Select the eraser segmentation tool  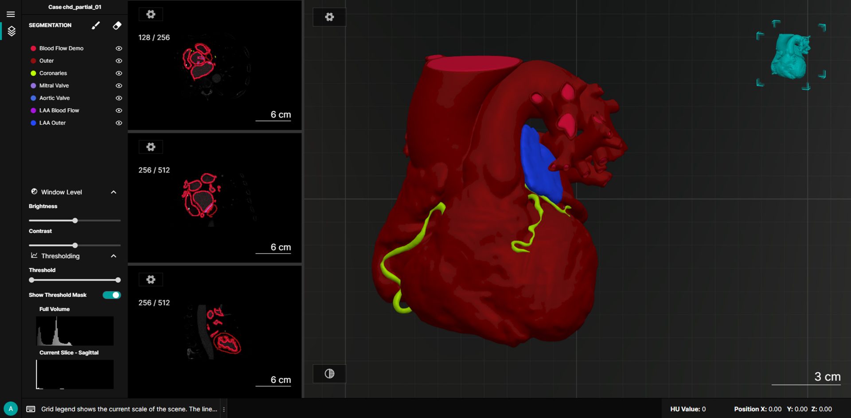coord(117,26)
